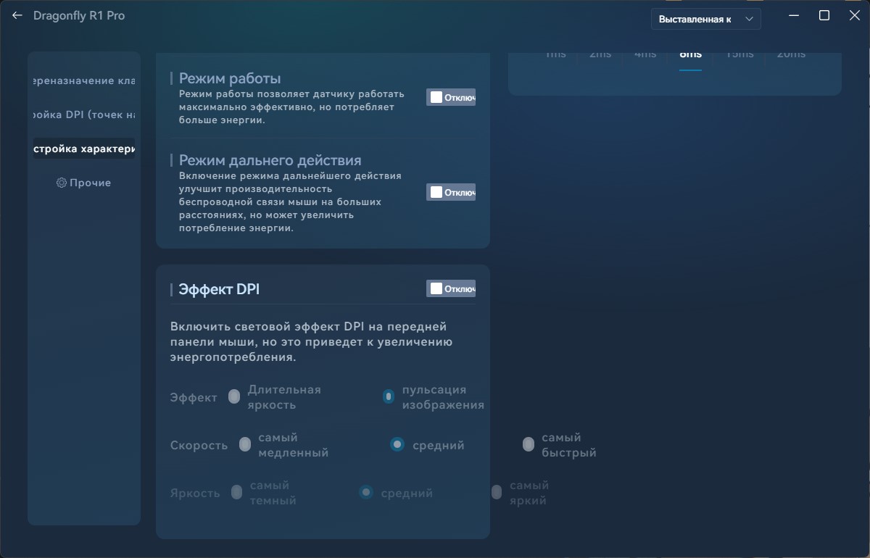Click the Эффект row label

[194, 397]
